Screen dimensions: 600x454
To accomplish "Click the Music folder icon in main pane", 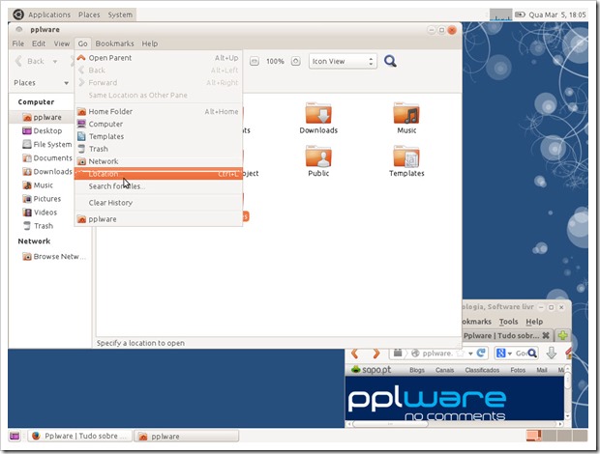I will [406, 114].
